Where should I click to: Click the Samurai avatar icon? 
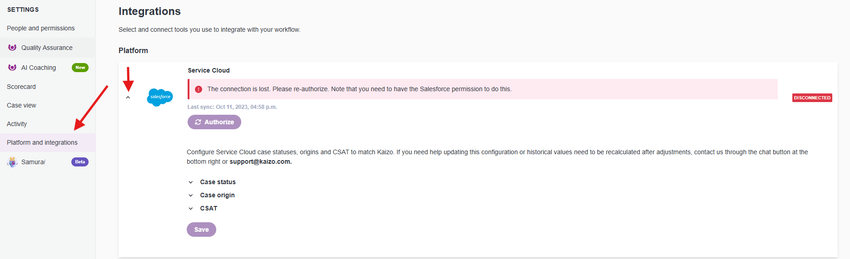tap(12, 162)
